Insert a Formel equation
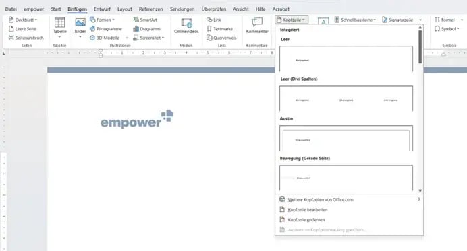Image resolution: width=467 pixels, height=251 pixels. 444,20
